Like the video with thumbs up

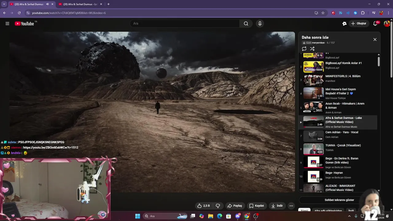(x=204, y=206)
